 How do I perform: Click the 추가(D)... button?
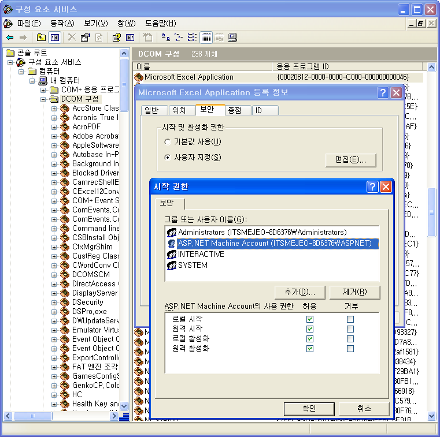point(300,292)
